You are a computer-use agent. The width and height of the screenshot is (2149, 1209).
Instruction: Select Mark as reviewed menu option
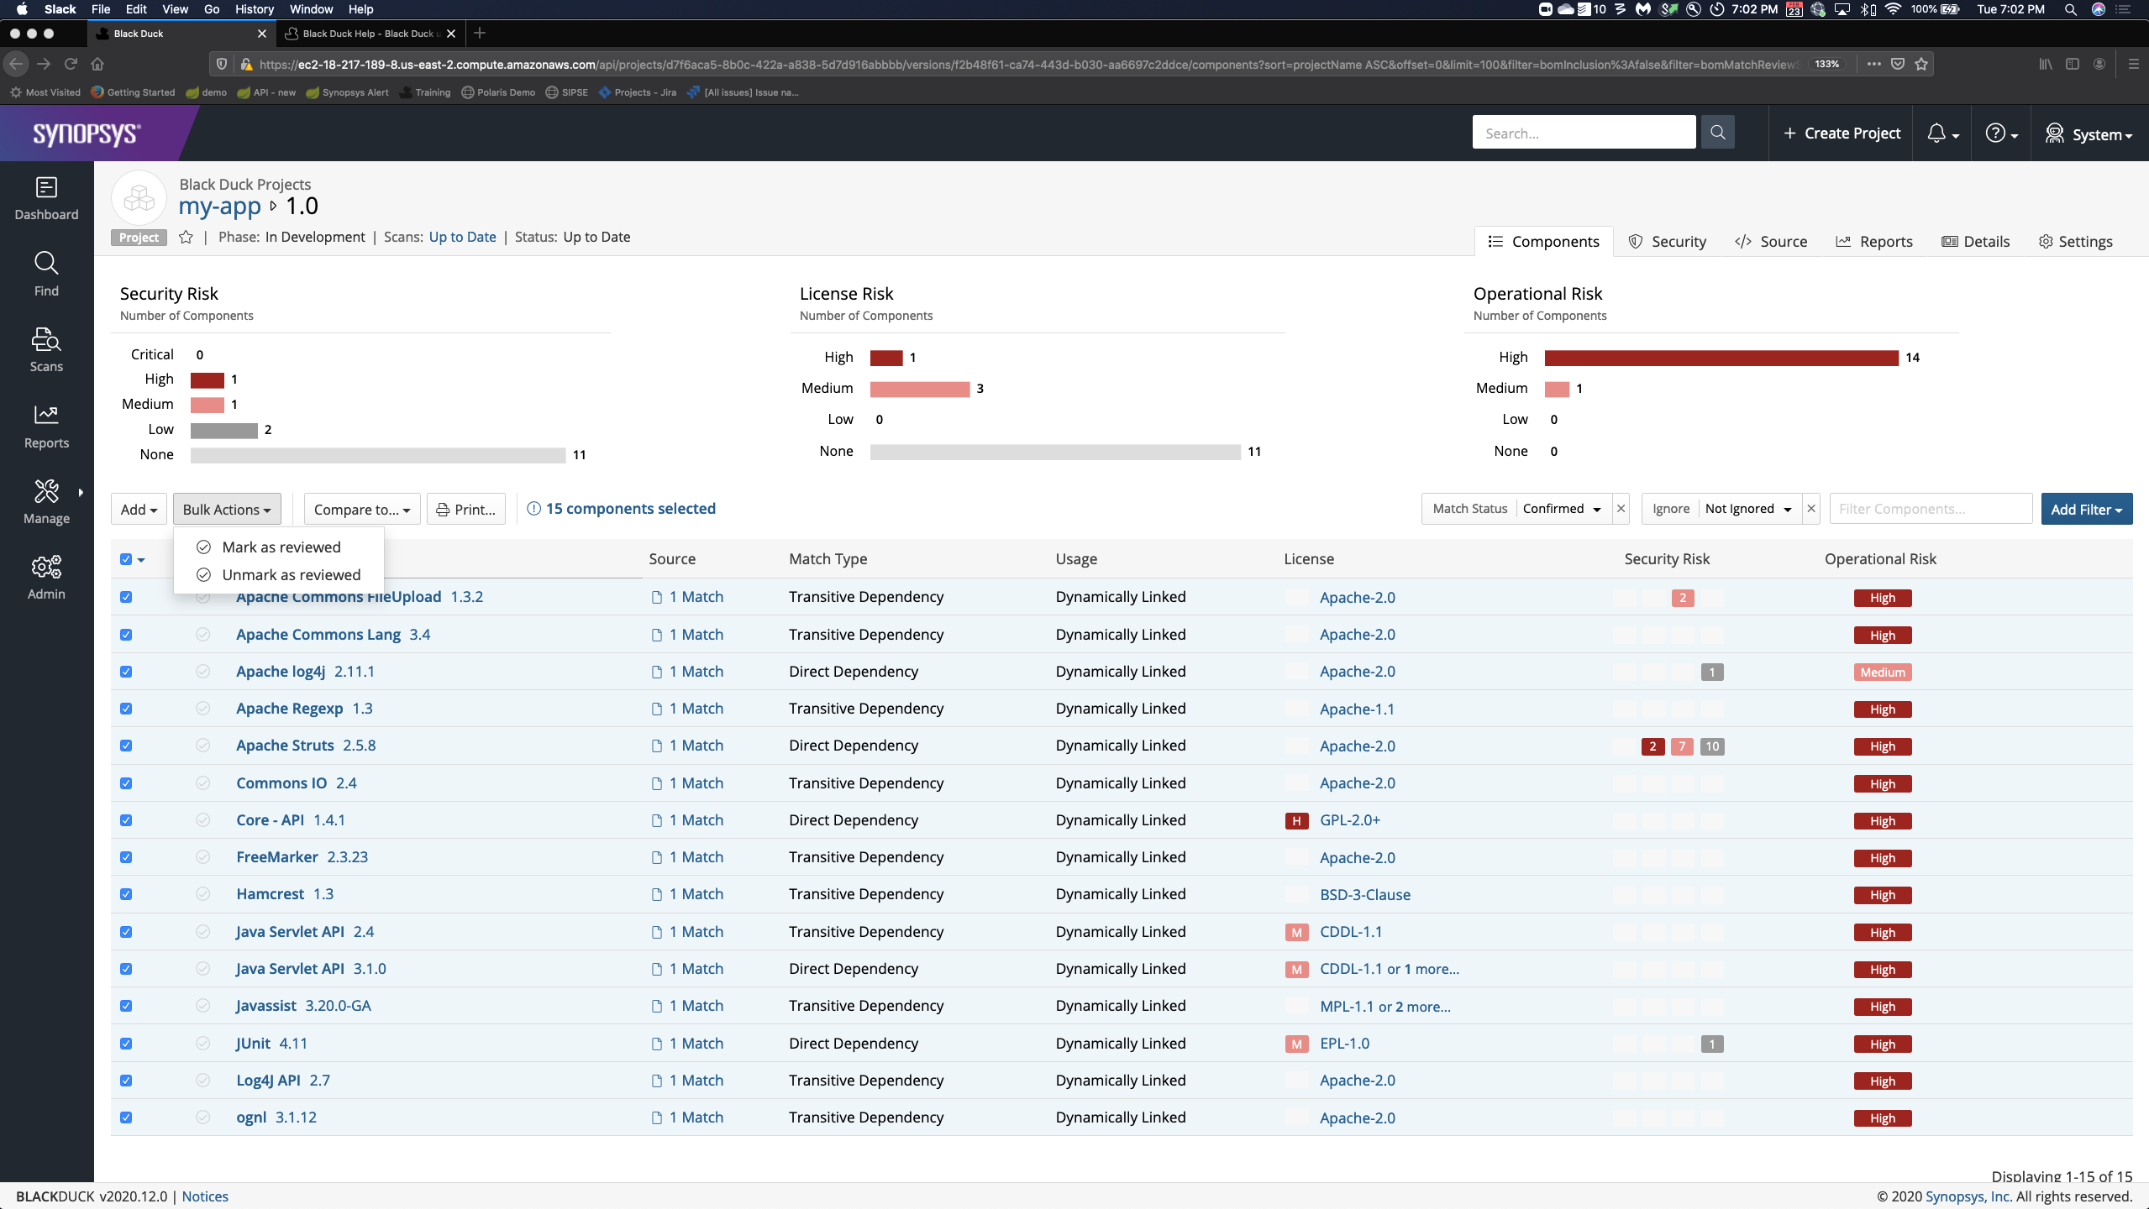[x=281, y=547]
